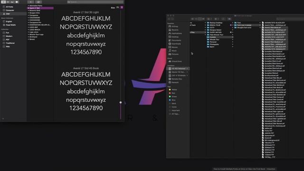The image size is (304, 171).
Task: Open Network in Finder sidebar
Action: coord(173,82)
